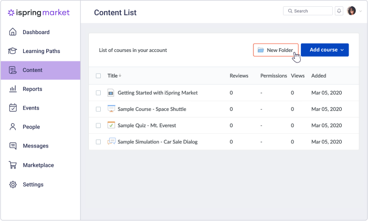The height and width of the screenshot is (221, 368).
Task: Click the Getting Started course file icon
Action: point(111,93)
